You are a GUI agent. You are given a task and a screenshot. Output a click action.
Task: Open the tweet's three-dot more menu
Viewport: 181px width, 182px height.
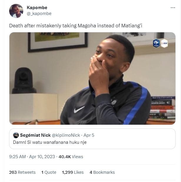point(173,8)
